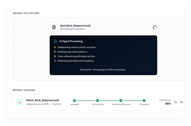The width and height of the screenshot is (191, 126).
Task: Click the Completed step label
Action: pos(144,104)
